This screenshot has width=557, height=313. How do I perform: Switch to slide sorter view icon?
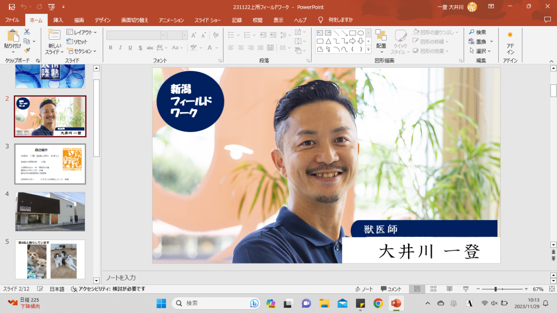433,289
